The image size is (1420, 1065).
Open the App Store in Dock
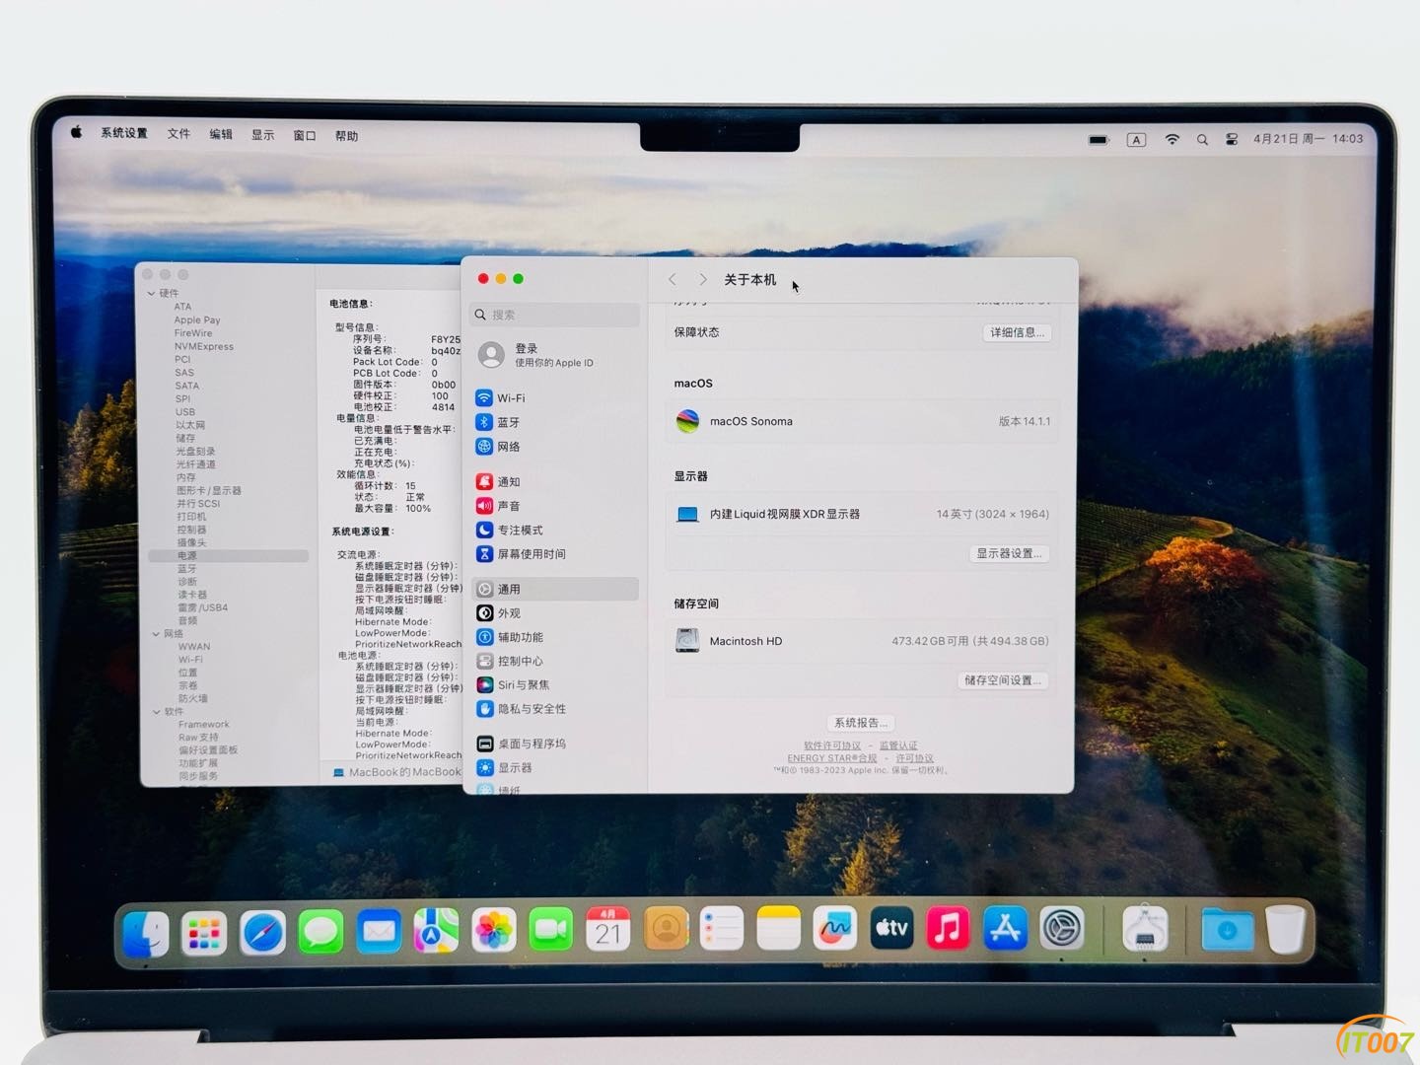[1005, 928]
